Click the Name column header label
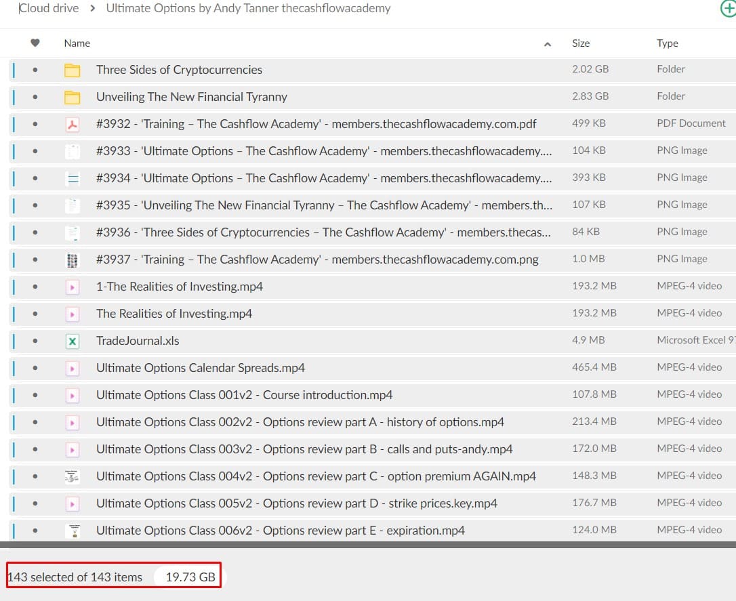Viewport: 736px width, 601px height. pyautogui.click(x=77, y=43)
